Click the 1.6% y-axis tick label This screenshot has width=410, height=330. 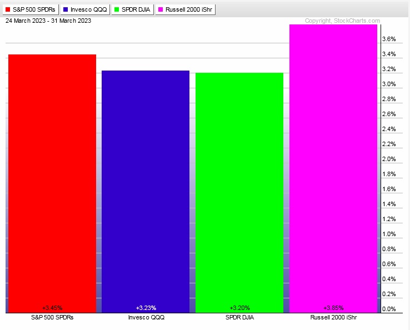tap(389, 189)
